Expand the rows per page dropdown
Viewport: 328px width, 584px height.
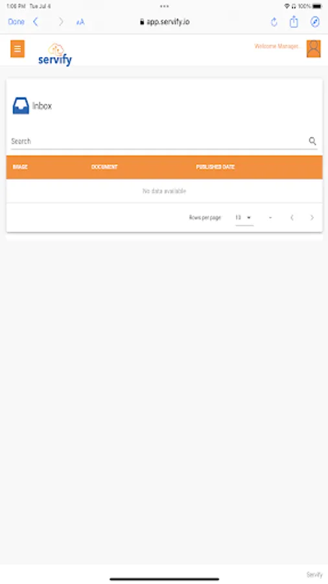tap(244, 217)
